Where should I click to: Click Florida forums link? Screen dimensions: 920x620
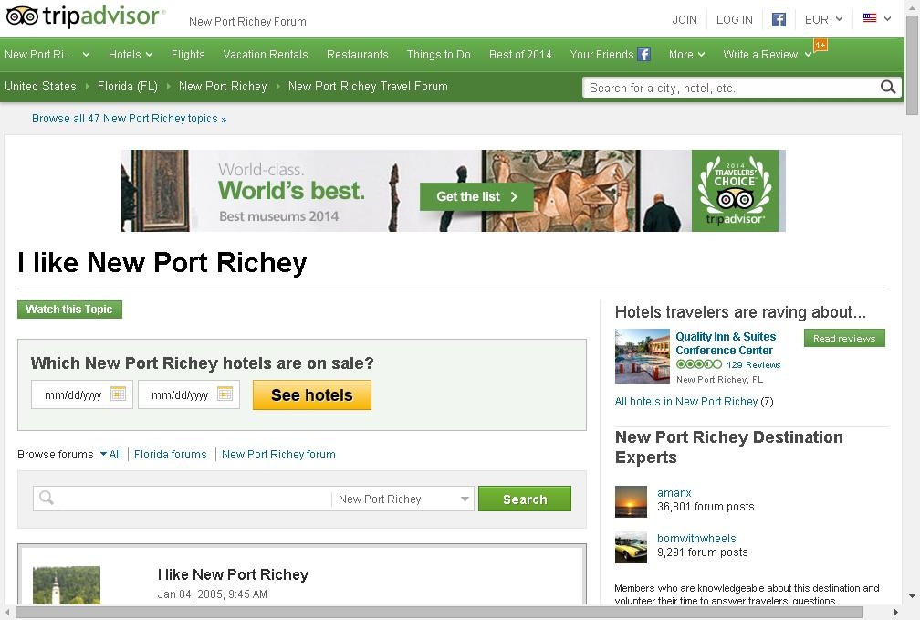[x=170, y=455]
